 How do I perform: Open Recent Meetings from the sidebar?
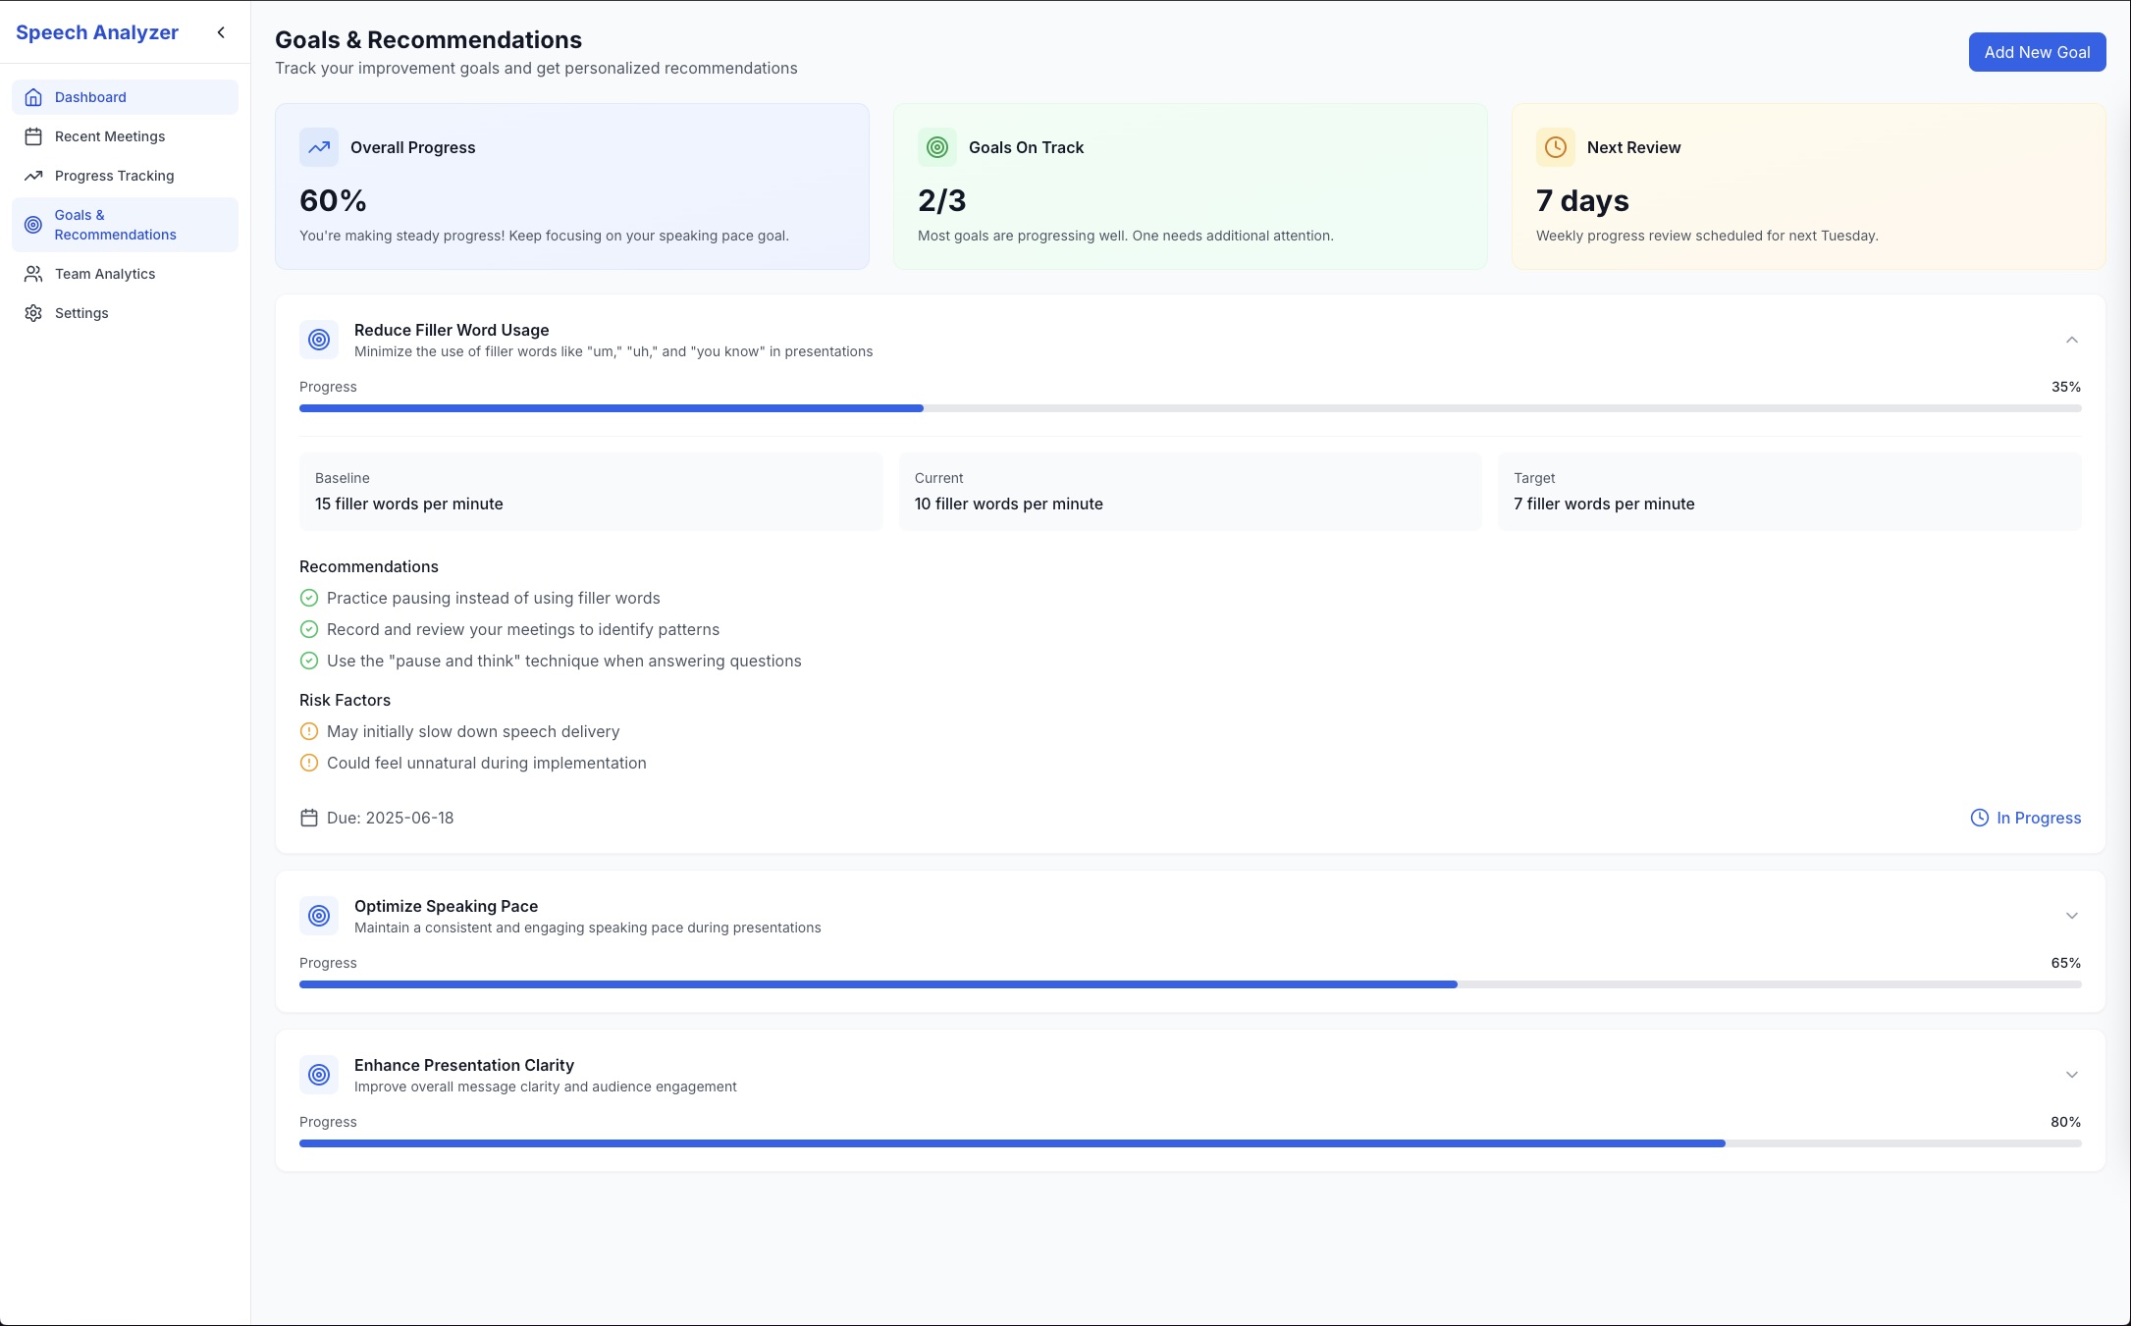[110, 136]
